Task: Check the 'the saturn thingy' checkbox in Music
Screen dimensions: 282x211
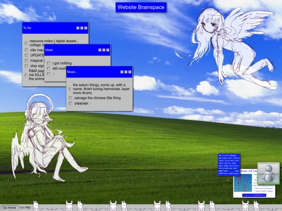Action: click(70, 89)
